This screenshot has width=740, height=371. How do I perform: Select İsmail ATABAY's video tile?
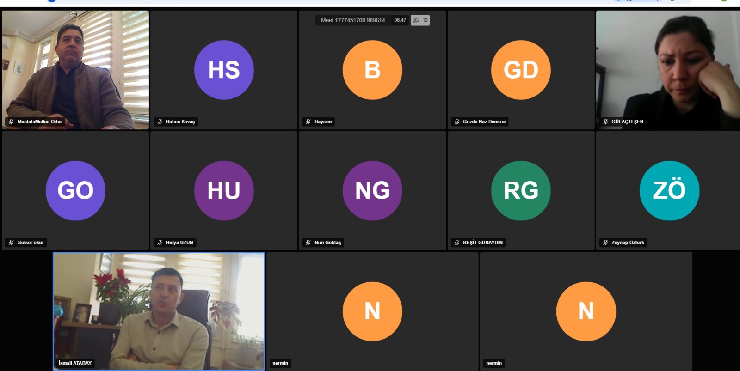[x=159, y=311]
